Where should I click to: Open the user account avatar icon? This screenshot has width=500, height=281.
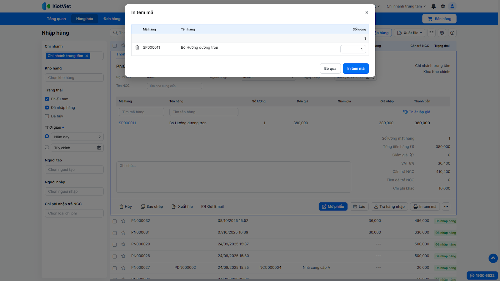tap(452, 6)
